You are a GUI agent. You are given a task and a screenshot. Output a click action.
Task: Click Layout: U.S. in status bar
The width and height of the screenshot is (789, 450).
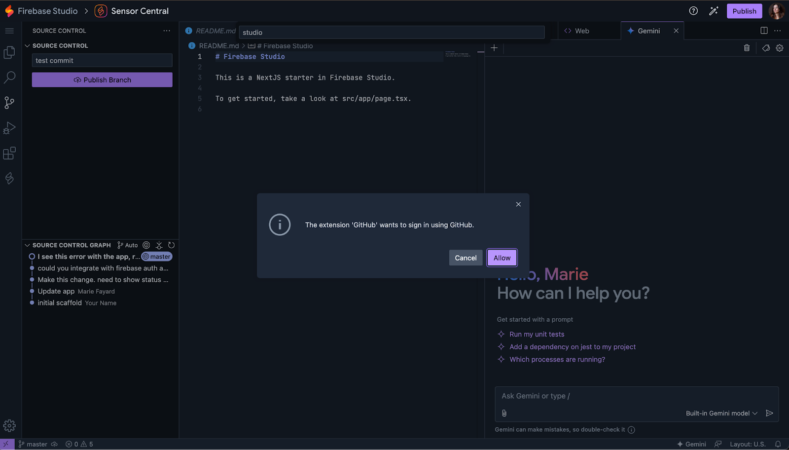pos(748,444)
